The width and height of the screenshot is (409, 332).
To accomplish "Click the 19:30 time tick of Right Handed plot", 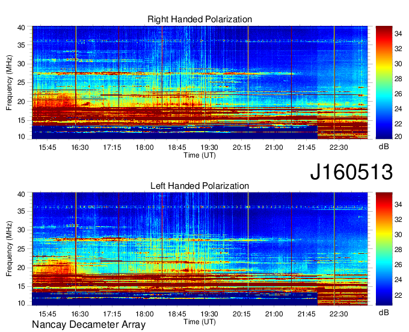I will pyautogui.click(x=209, y=147).
